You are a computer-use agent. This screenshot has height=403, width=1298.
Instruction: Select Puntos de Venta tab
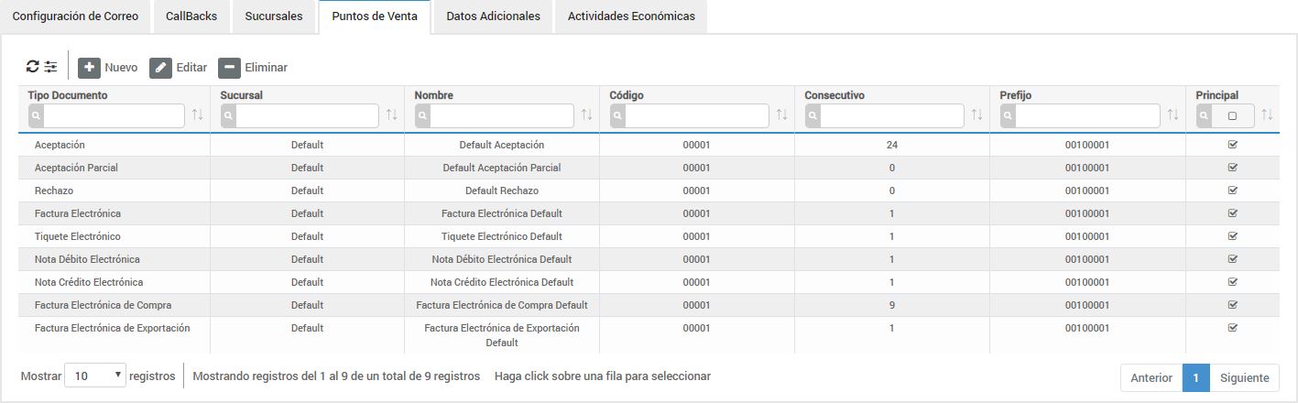tap(375, 16)
